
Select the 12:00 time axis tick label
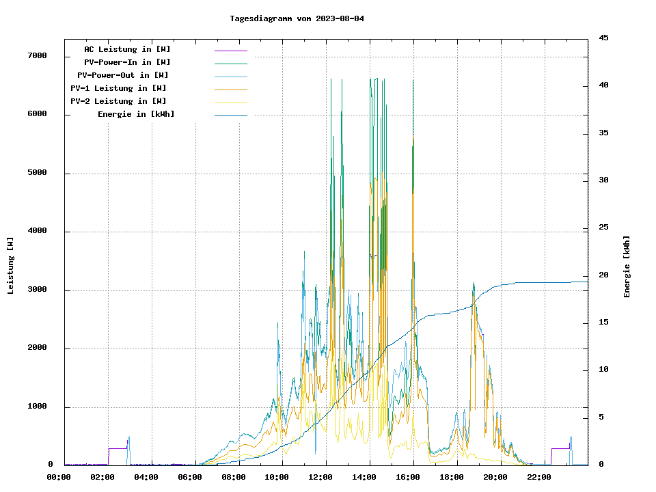[320, 477]
